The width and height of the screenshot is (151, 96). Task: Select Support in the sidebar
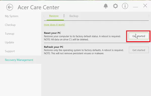coord(10,51)
